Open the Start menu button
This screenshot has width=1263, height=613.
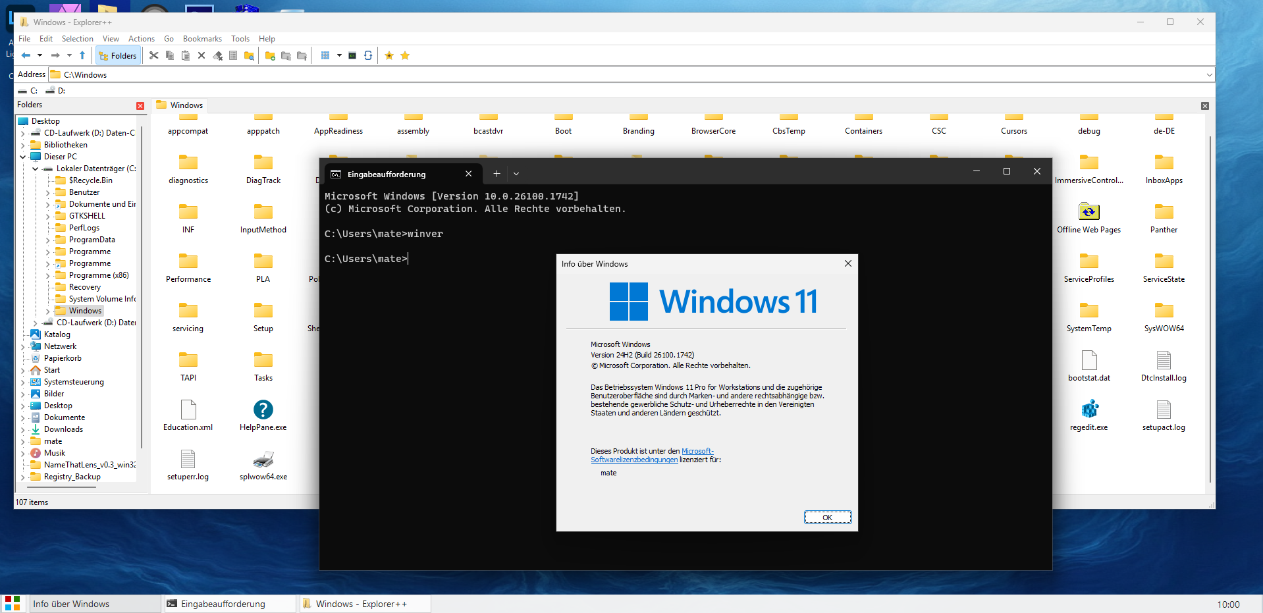pos(13,604)
